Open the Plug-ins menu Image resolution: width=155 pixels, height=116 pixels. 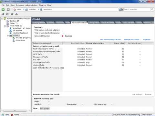[x=42, y=5]
